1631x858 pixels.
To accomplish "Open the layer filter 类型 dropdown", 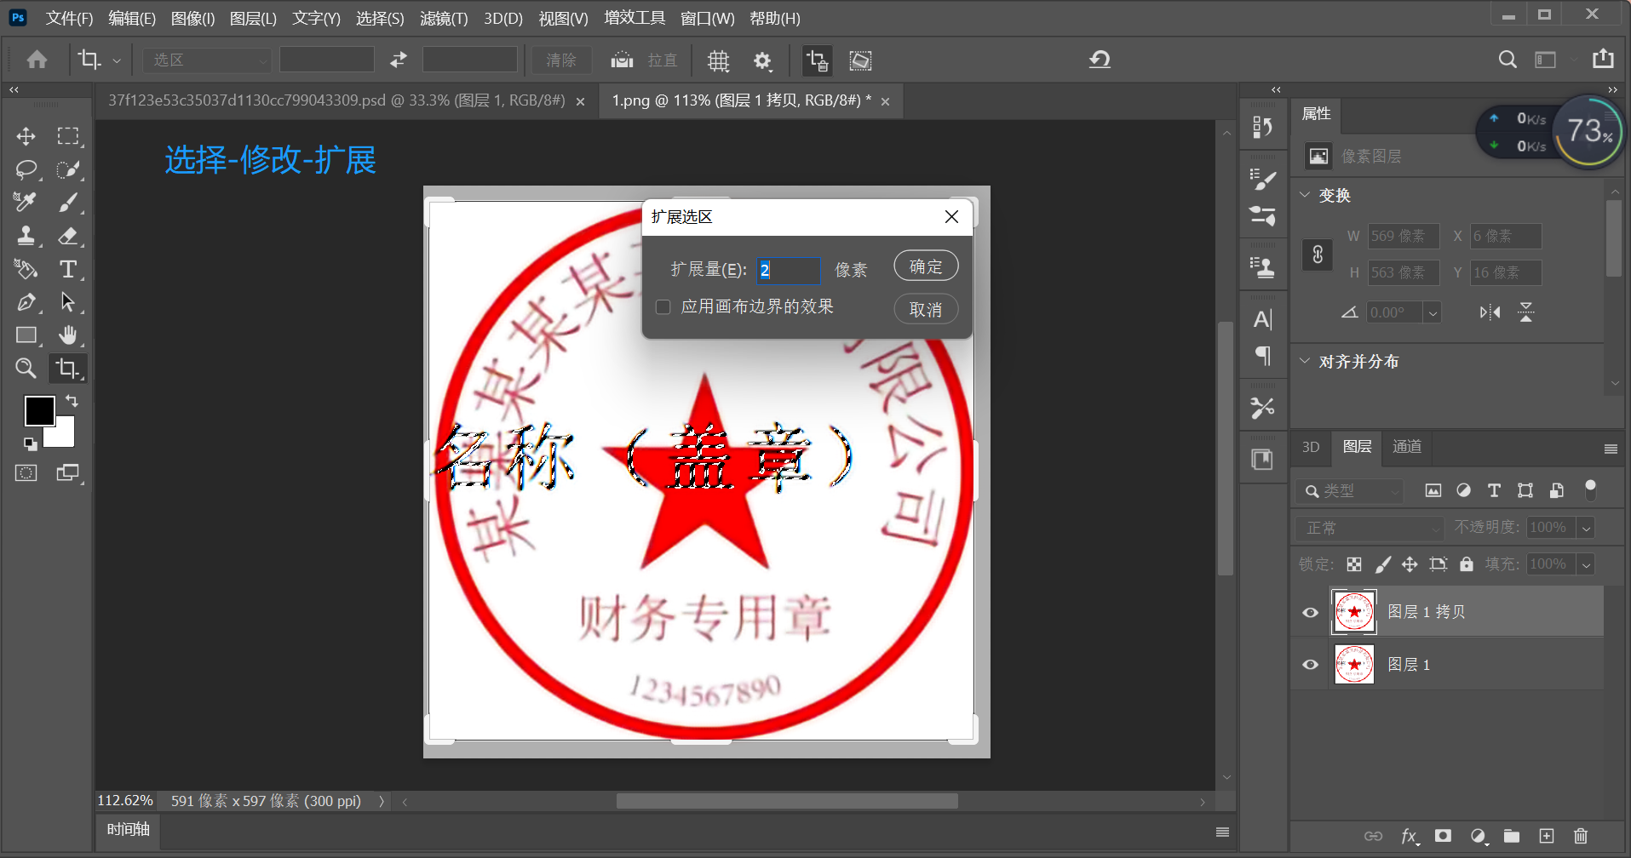I will click(1349, 491).
